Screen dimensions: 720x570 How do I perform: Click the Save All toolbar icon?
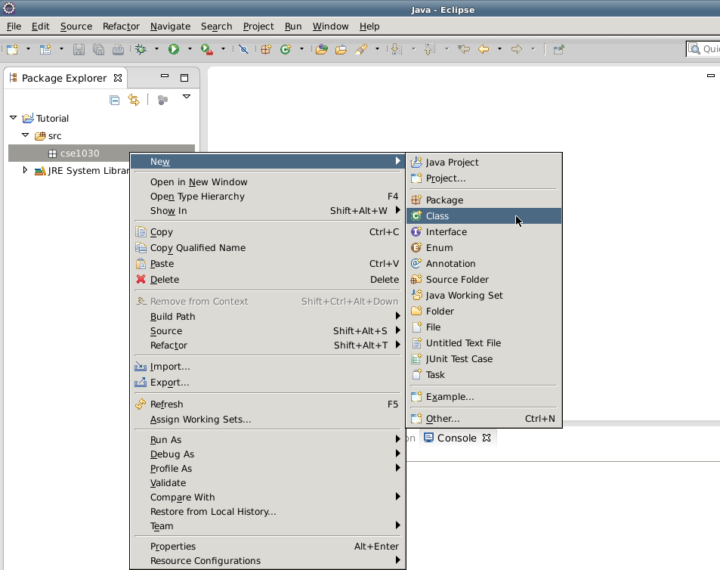(98, 49)
